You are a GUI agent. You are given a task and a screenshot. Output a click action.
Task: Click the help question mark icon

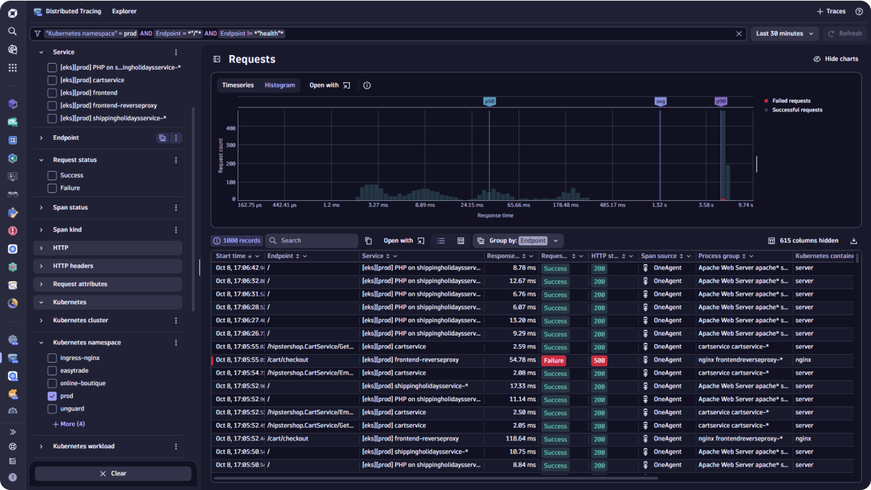[x=859, y=11]
